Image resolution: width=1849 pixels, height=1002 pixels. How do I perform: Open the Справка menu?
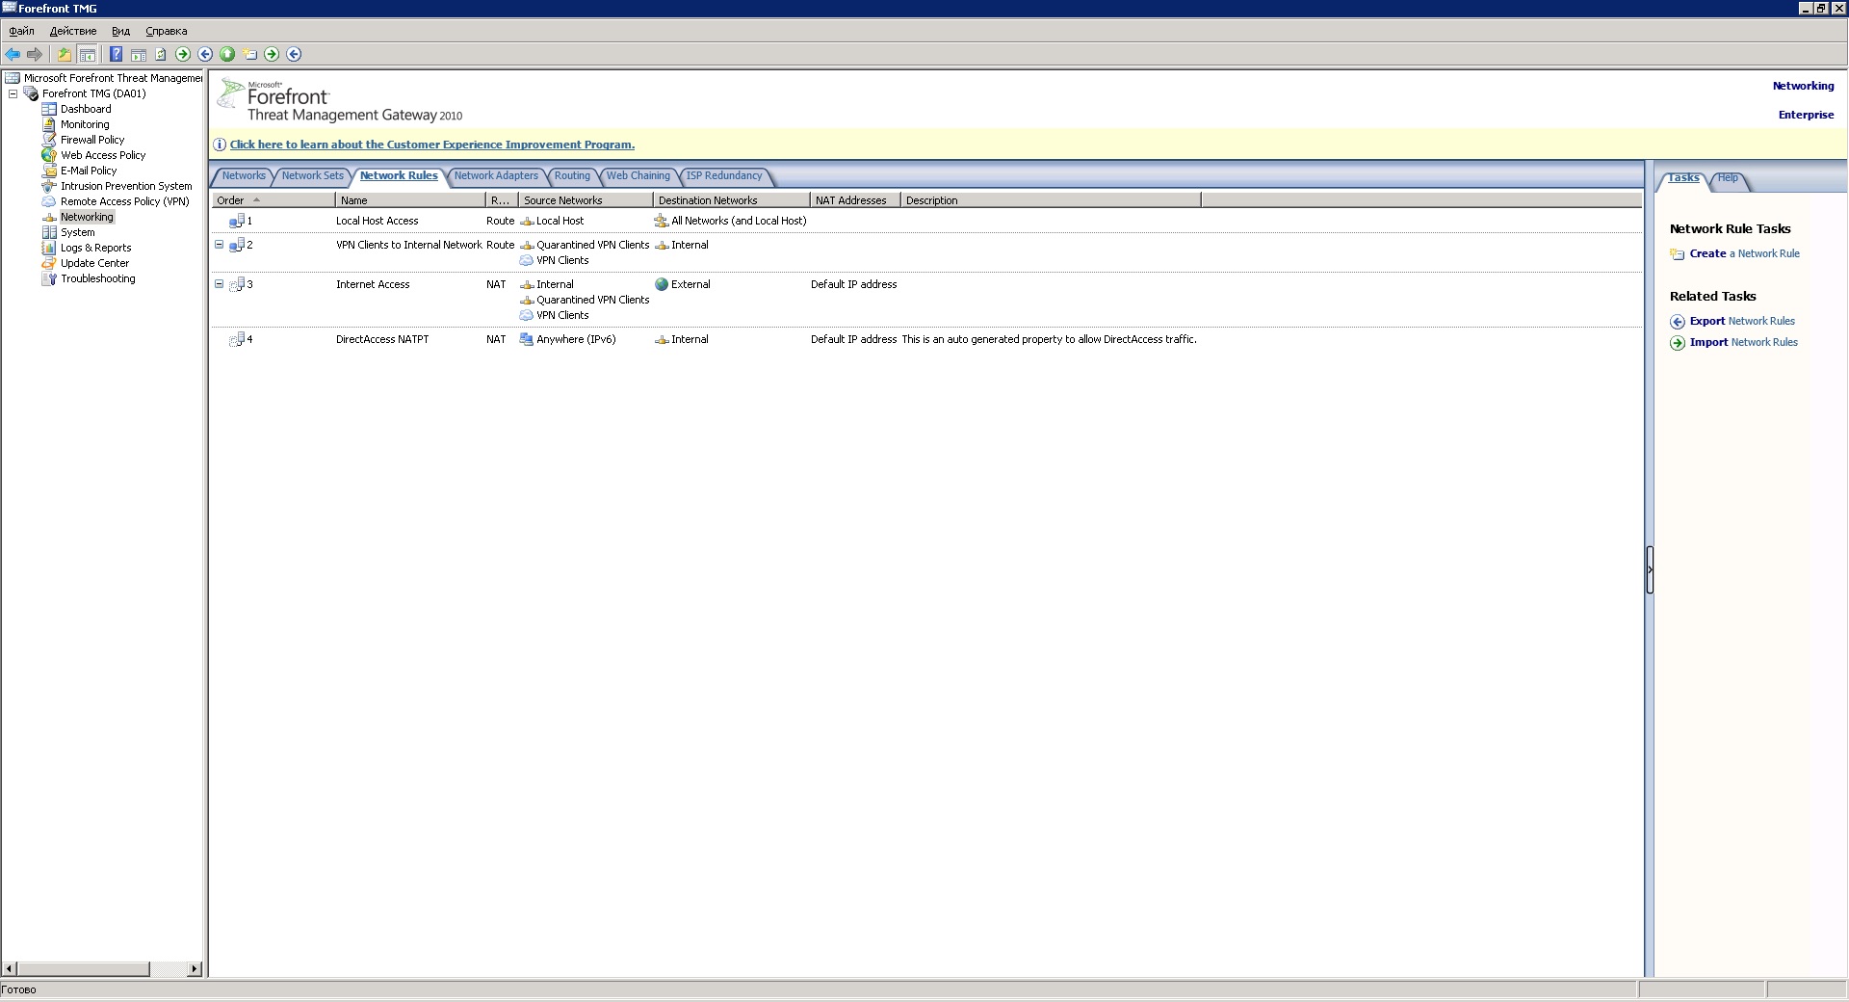[166, 31]
